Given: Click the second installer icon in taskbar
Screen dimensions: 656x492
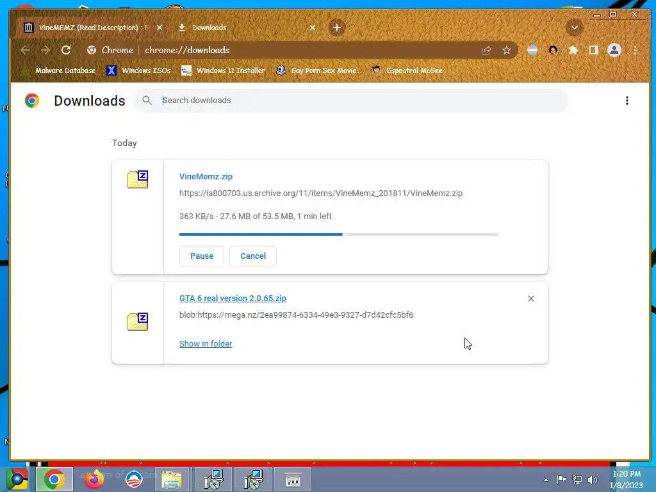Looking at the screenshot, I should [x=253, y=479].
